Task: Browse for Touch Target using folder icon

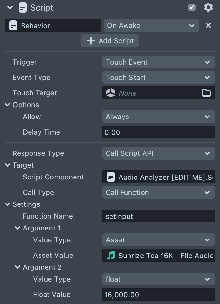Action: pyautogui.click(x=207, y=93)
